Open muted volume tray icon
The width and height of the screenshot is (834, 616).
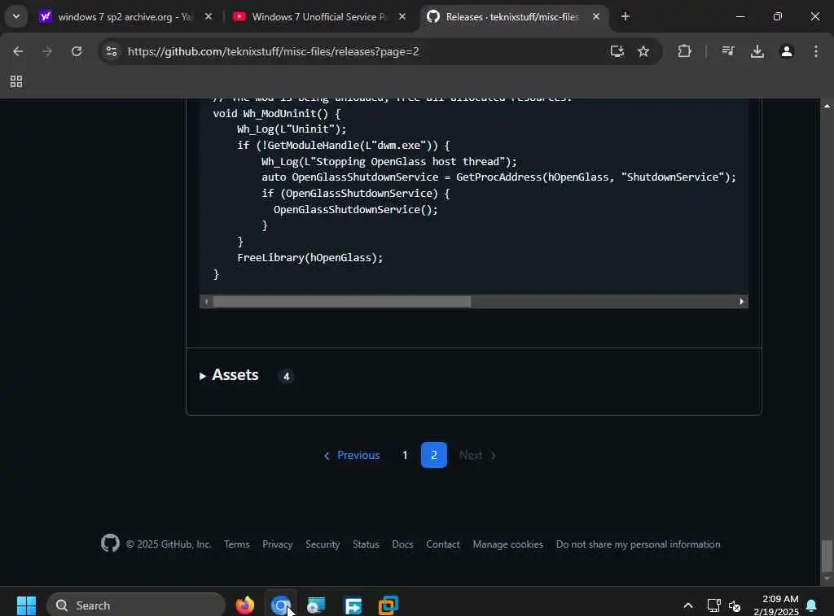point(735,605)
